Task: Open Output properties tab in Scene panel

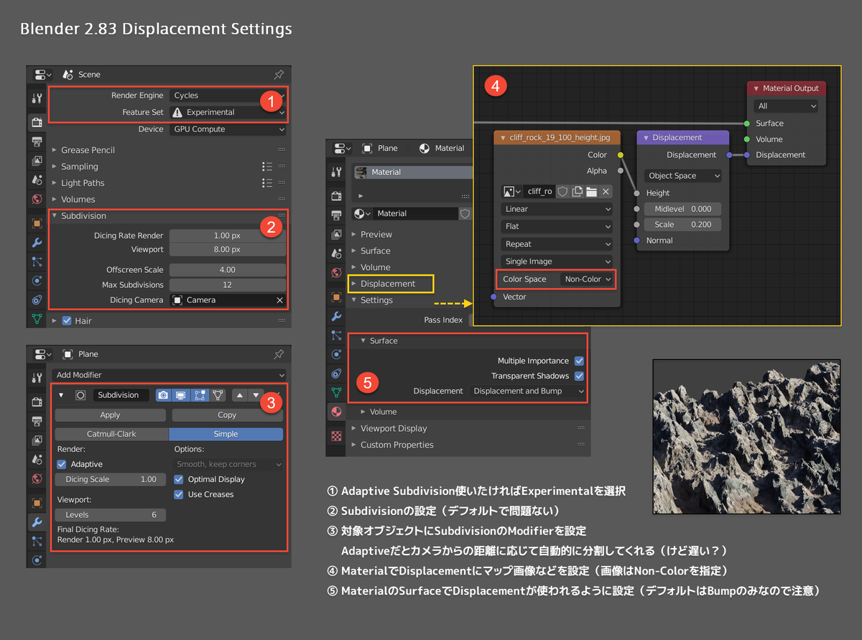Action: 37,142
